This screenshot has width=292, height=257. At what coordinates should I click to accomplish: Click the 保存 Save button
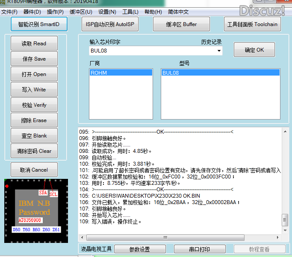pos(34,58)
